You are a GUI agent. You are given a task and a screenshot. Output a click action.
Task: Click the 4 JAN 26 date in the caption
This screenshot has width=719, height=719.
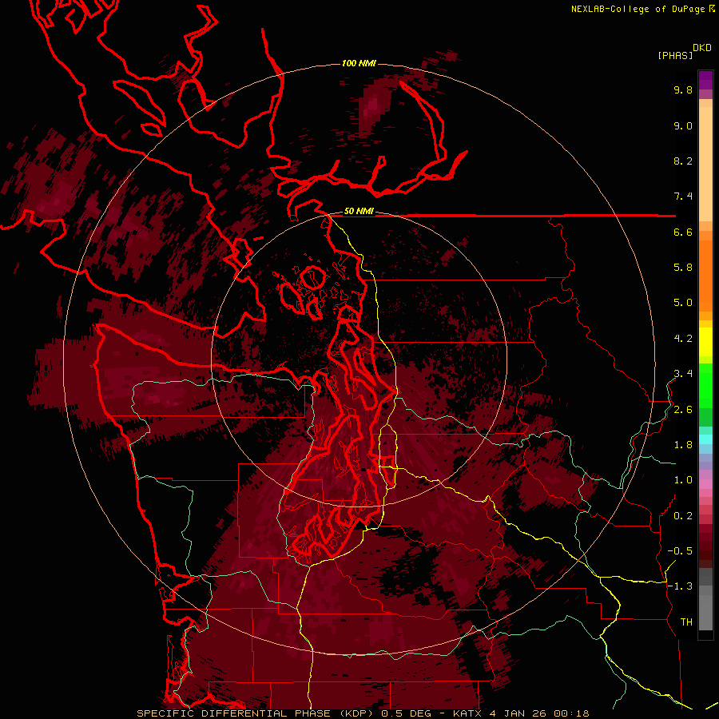[518, 713]
